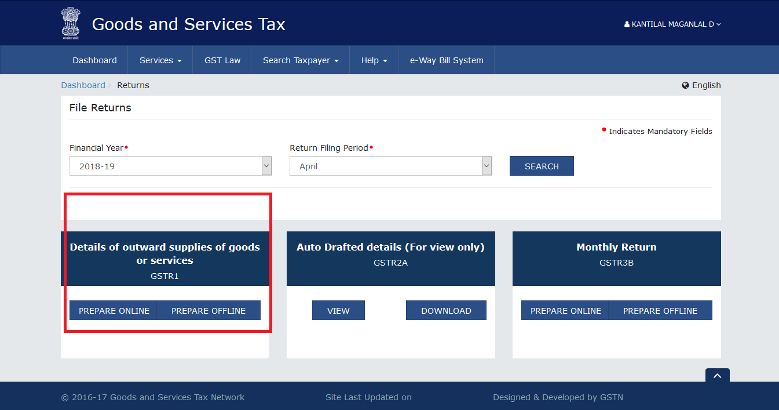Screen dimensions: 779x410
Task: Open the e-Way Bill System tab
Action: pos(446,60)
